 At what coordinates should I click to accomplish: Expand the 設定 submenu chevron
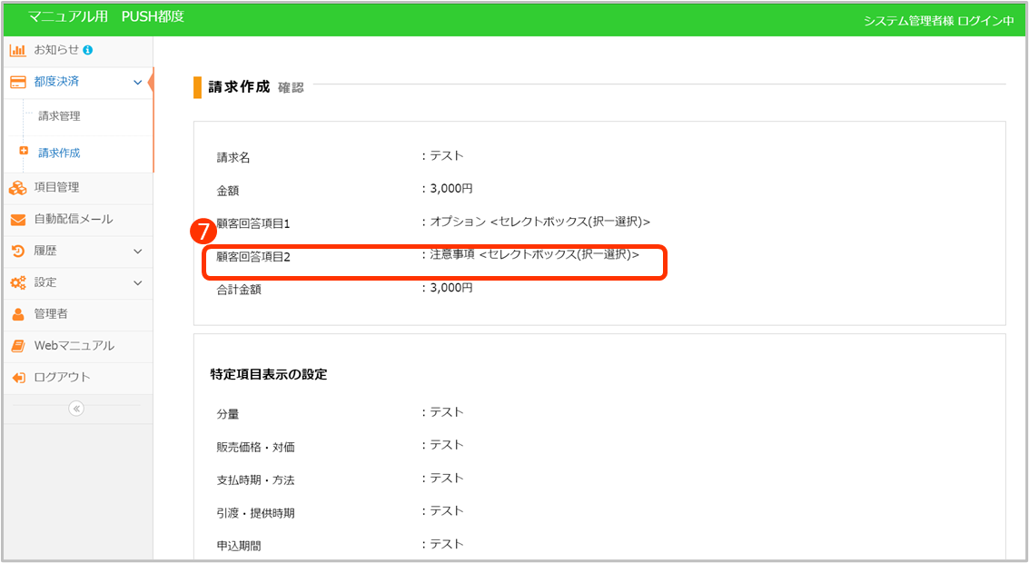[x=137, y=283]
